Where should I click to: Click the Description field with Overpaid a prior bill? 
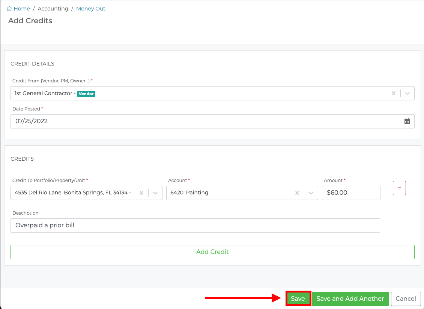pos(195,225)
